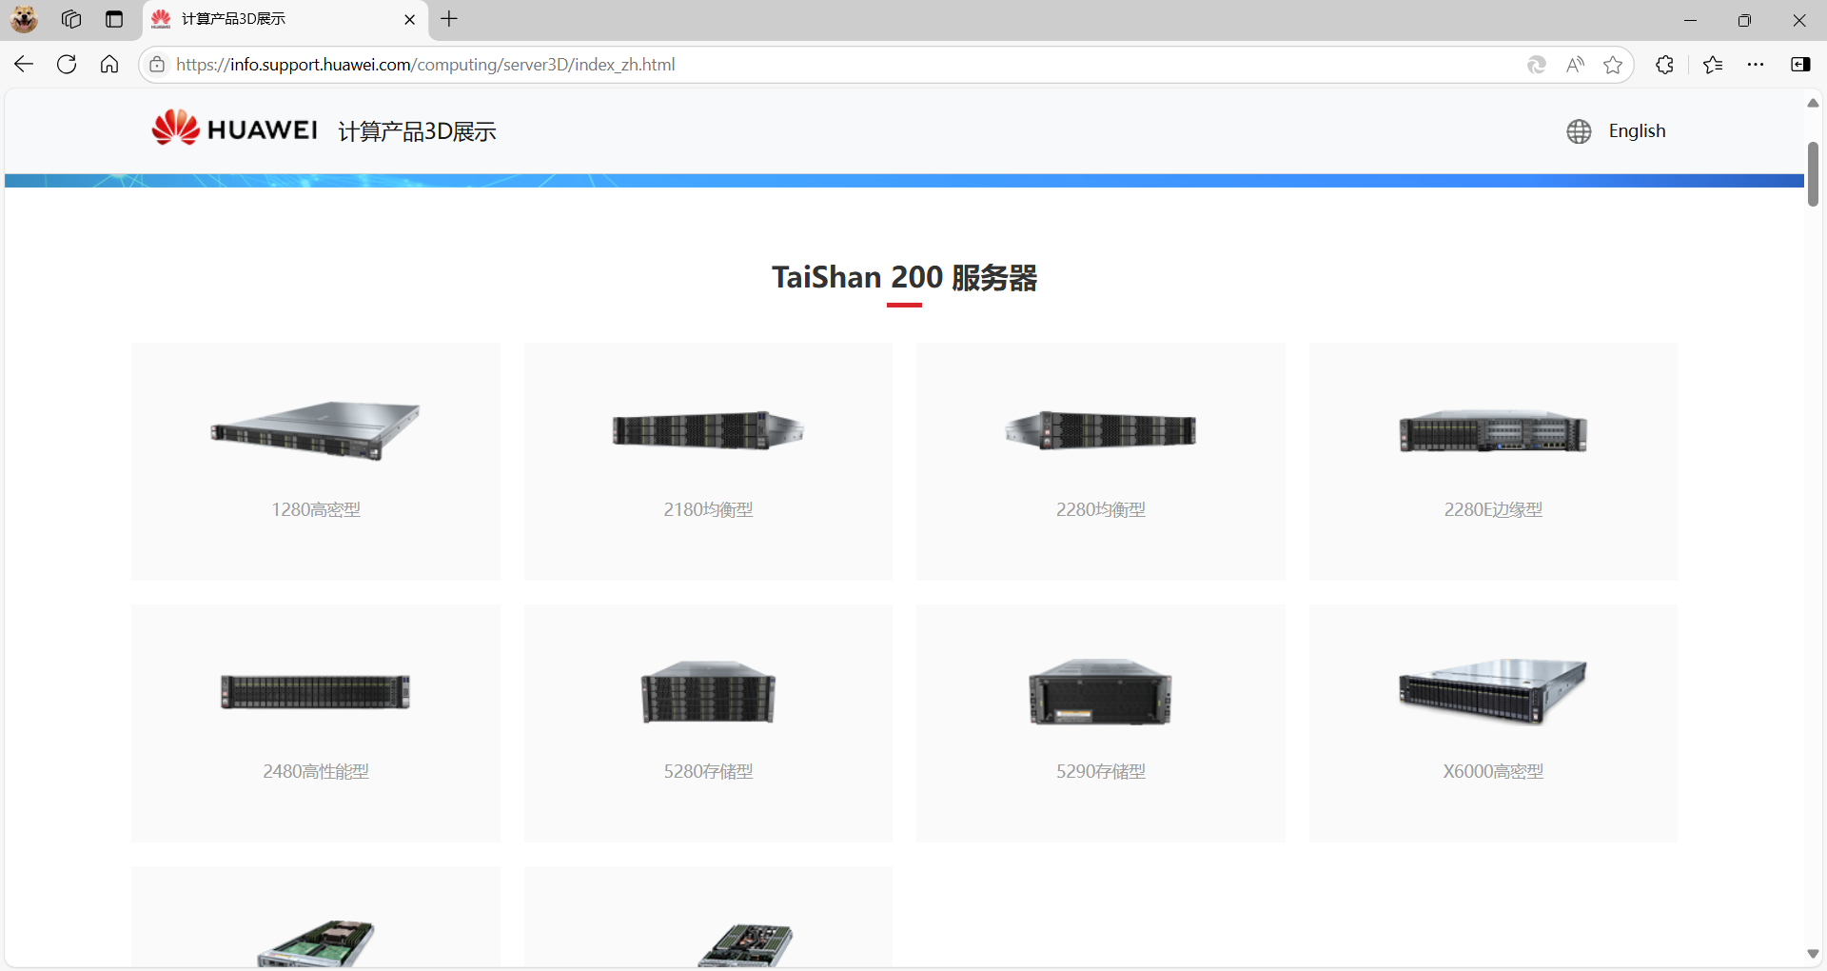Open the Workspaces icon in the title bar
The image size is (1827, 971).
(x=71, y=19)
